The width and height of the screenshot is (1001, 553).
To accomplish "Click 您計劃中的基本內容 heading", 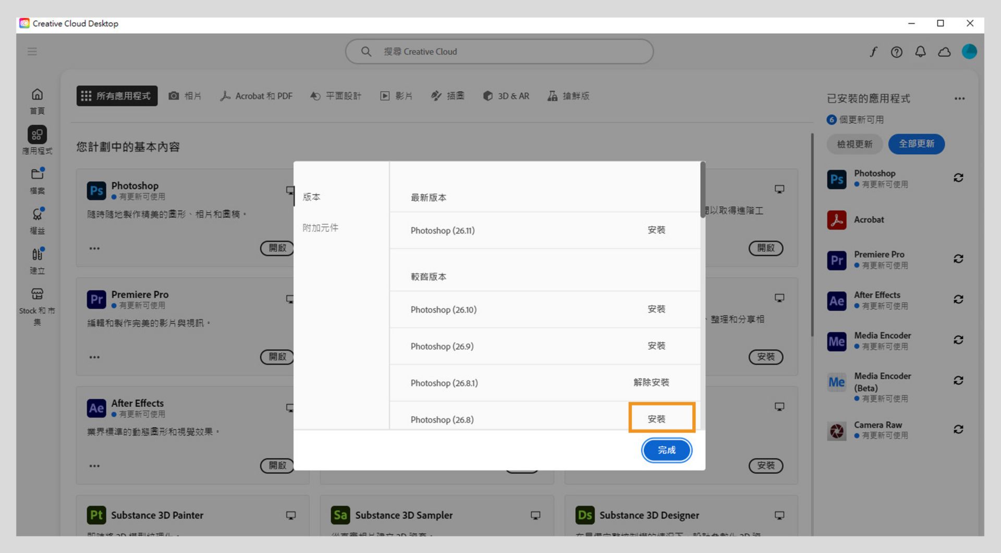I will tap(128, 147).
